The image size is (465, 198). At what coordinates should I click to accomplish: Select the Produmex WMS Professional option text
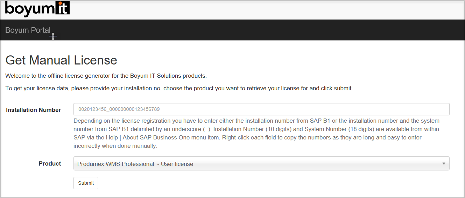pyautogui.click(x=135, y=164)
